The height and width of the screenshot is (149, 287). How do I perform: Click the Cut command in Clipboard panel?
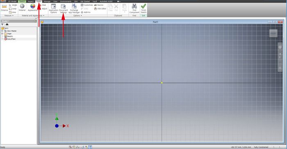pyautogui.click(x=116, y=8)
